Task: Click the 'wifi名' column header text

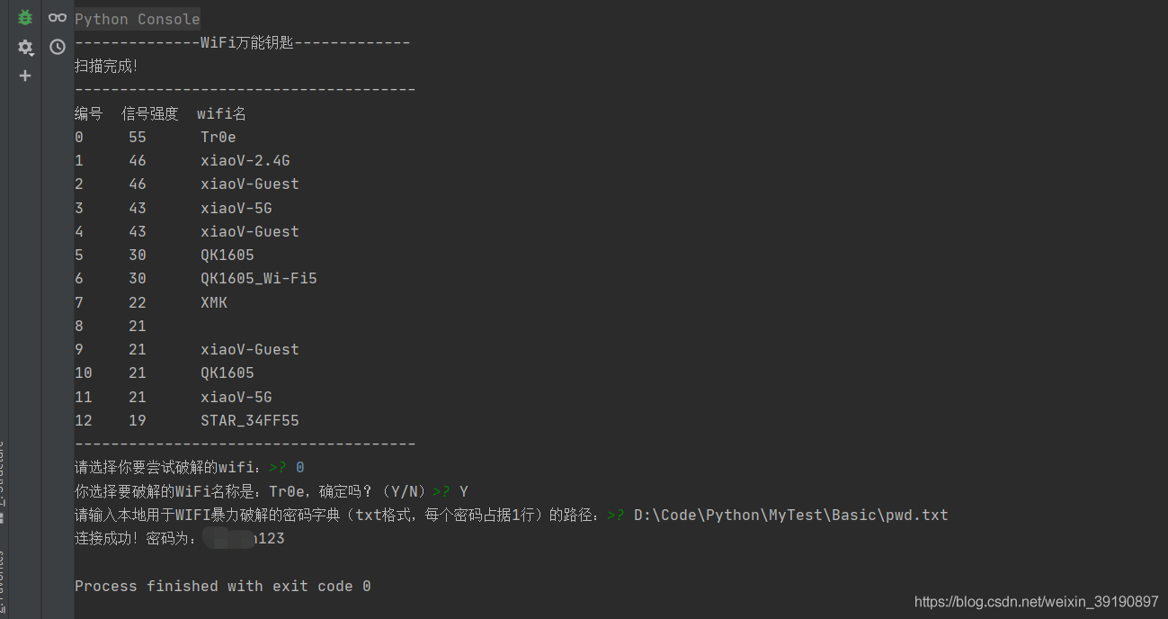Action: pos(221,113)
